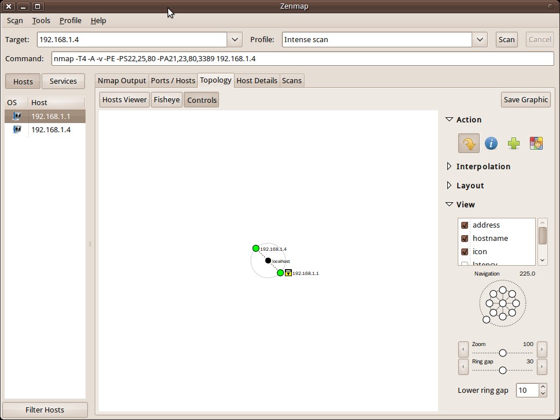Expand the Interpolation section
Image resolution: width=560 pixels, height=420 pixels.
[x=449, y=166]
